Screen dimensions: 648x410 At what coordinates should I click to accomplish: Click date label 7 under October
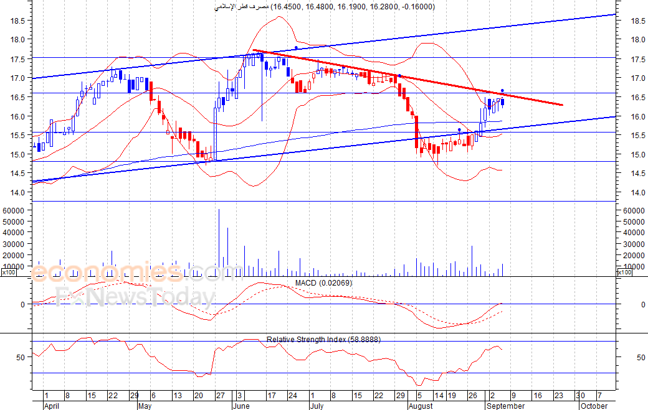[x=599, y=396]
